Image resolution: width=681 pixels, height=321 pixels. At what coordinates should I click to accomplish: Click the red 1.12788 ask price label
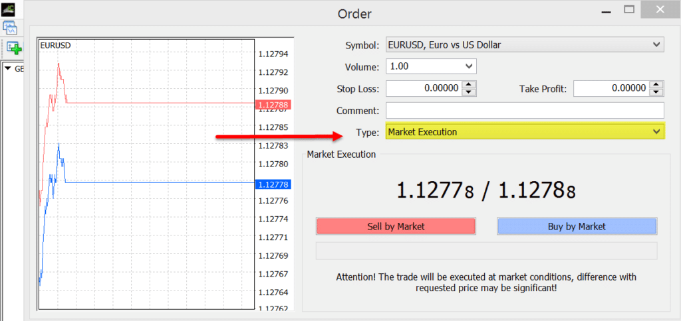(273, 104)
